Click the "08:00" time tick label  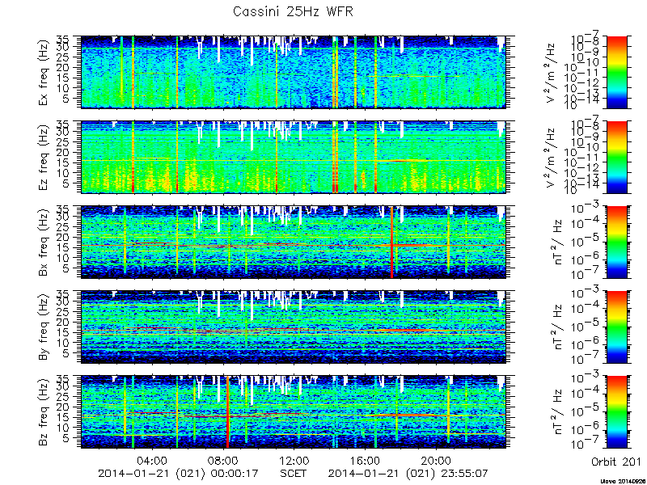point(223,460)
